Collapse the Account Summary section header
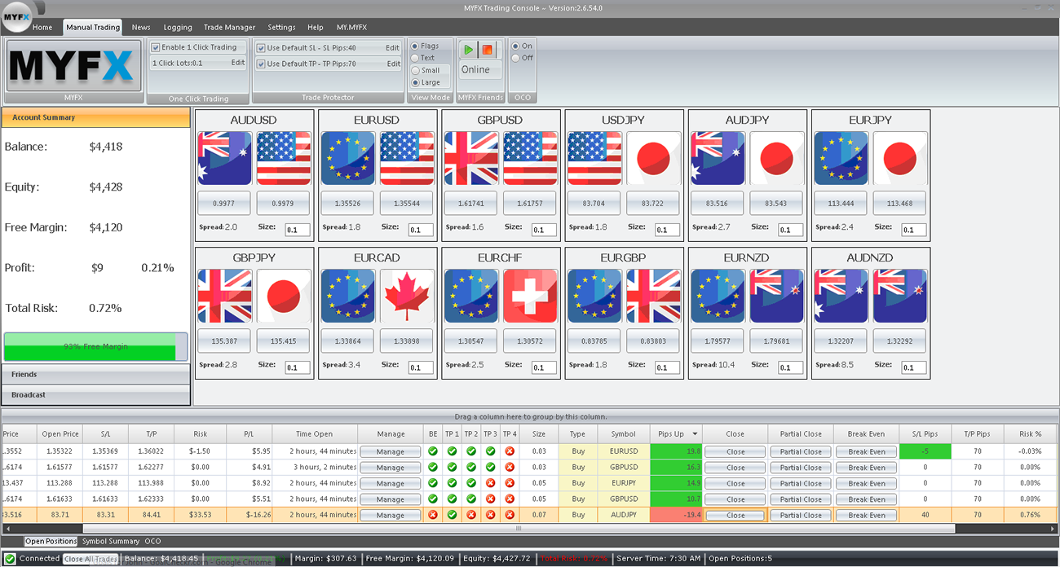The height and width of the screenshot is (567, 1060). [95, 117]
